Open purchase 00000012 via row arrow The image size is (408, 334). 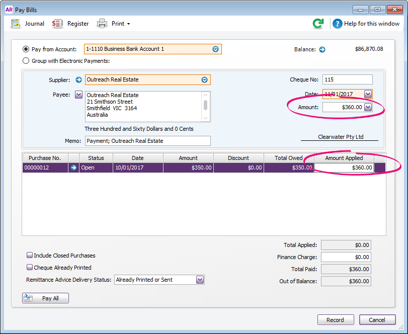click(74, 168)
